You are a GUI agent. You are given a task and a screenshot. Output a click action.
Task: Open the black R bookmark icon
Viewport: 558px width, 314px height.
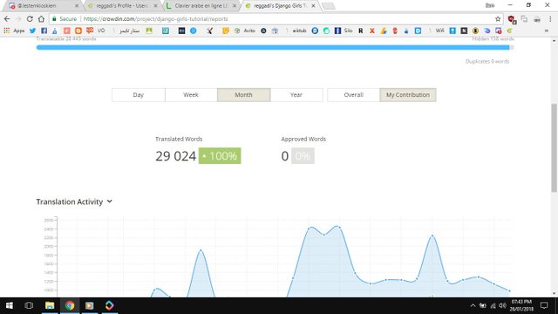pyautogui.click(x=360, y=31)
